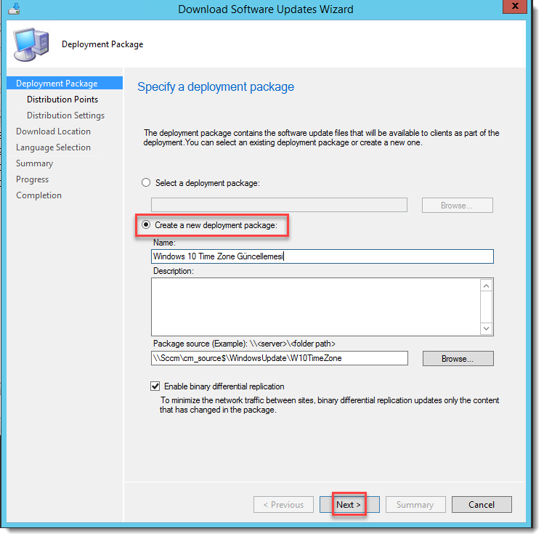
Task: Close the Download Software Updates Wizard
Action: point(515,7)
